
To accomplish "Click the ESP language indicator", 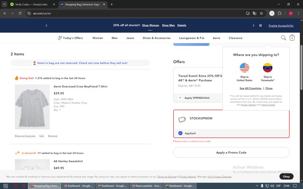I will click(x=278, y=186).
